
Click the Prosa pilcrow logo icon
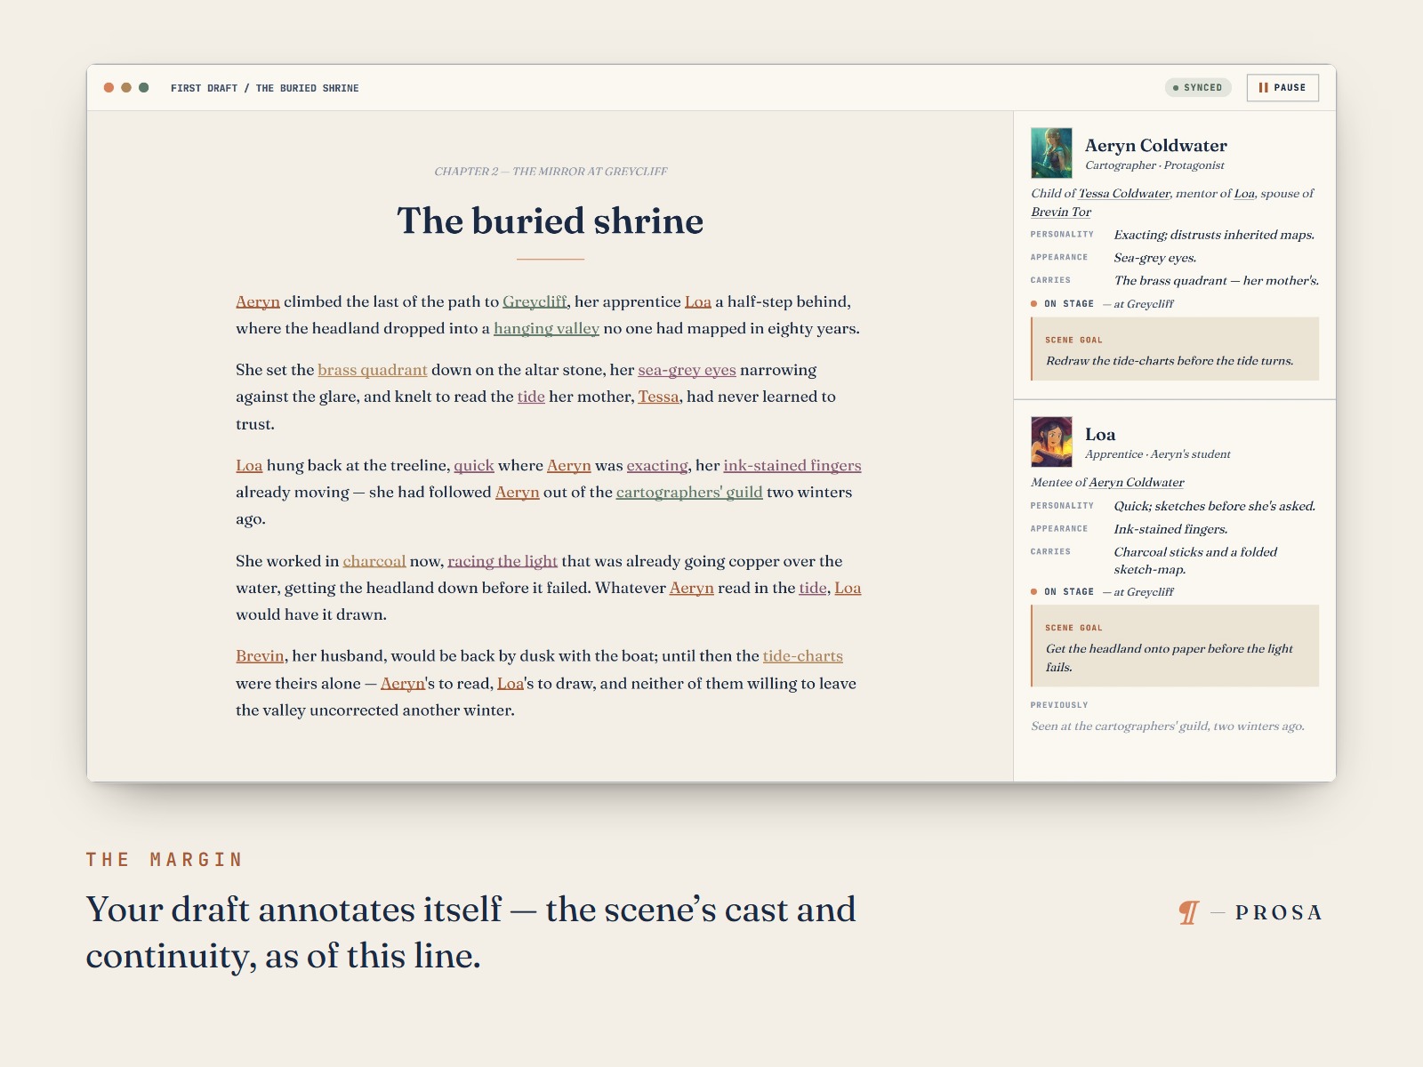pos(1188,912)
